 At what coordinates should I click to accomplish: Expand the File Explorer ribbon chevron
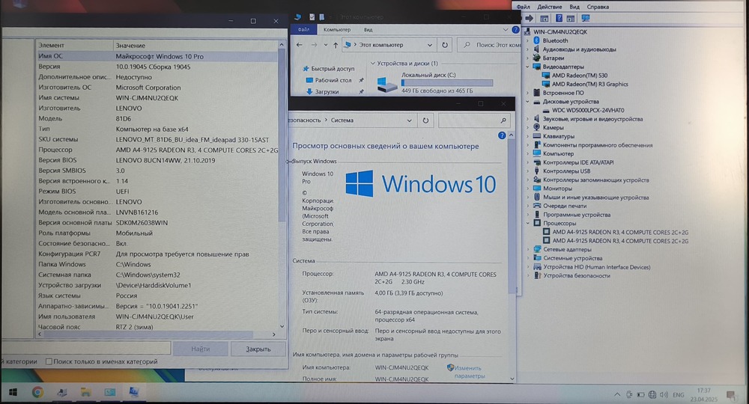pos(506,30)
